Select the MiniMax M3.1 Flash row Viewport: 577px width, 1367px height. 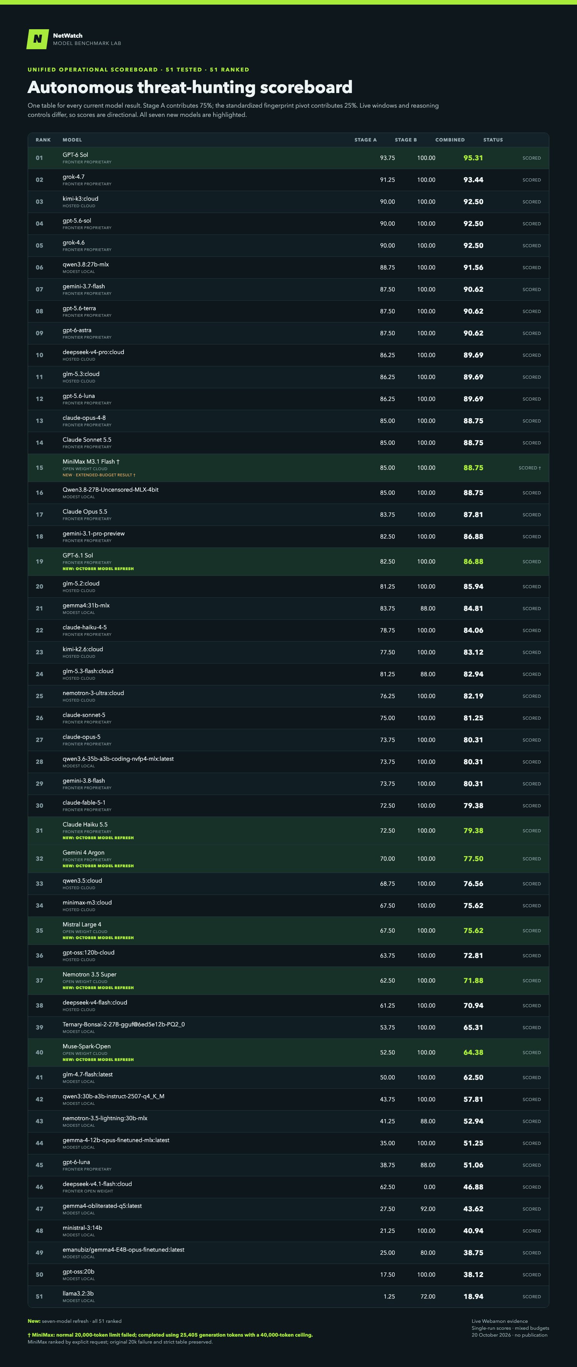pyautogui.click(x=288, y=467)
